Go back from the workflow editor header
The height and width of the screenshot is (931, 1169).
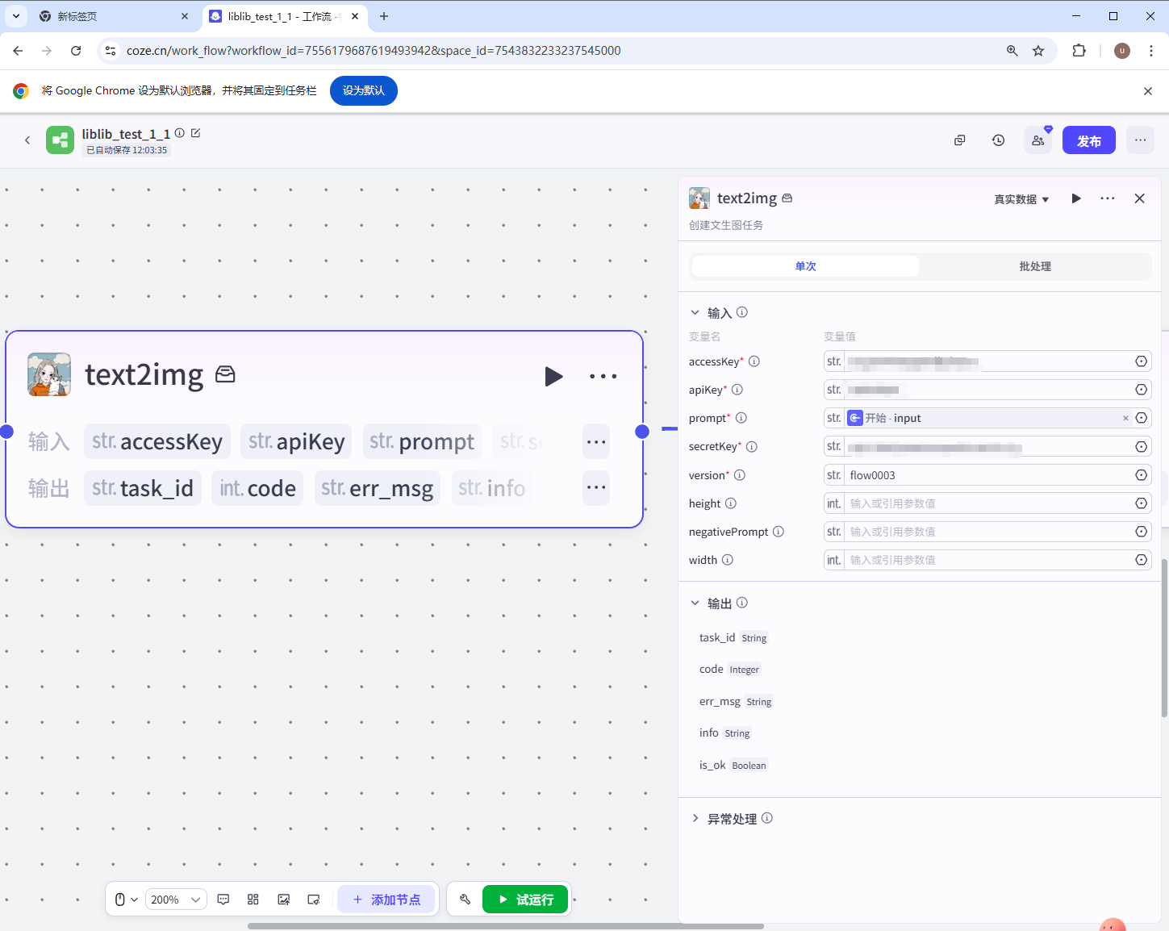27,140
